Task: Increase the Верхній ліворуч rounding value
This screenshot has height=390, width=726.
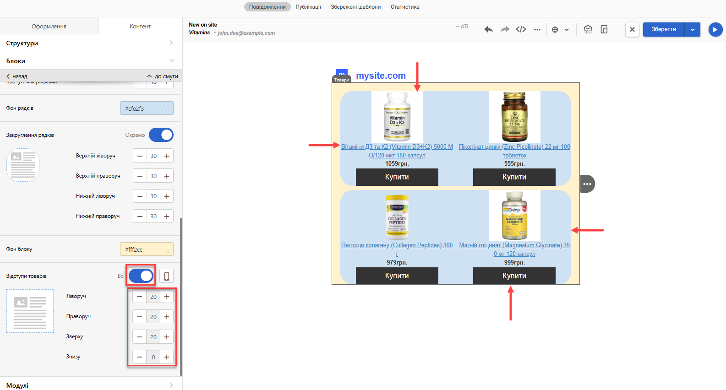Action: pyautogui.click(x=167, y=156)
